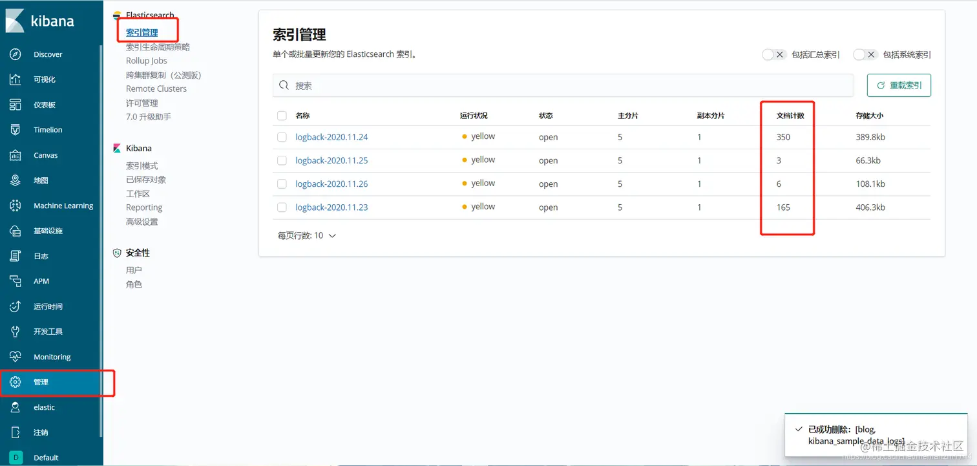Sort by 状态 column header
The image size is (977, 466).
point(546,116)
